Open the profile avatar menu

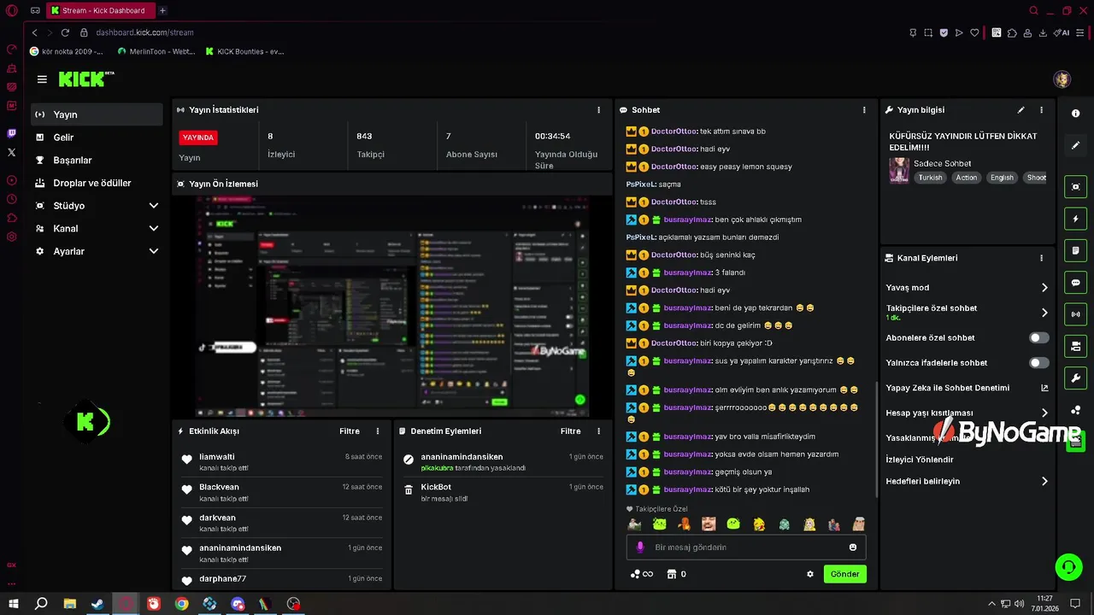click(x=1062, y=79)
